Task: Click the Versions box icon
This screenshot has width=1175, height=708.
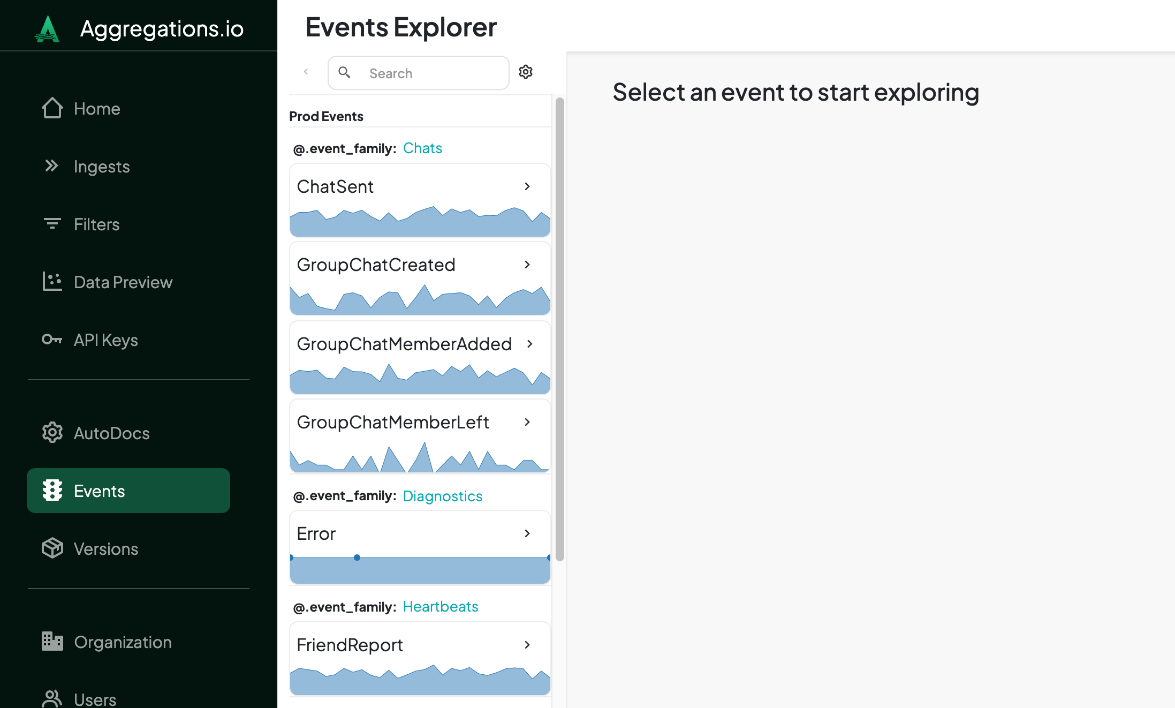Action: [x=52, y=548]
